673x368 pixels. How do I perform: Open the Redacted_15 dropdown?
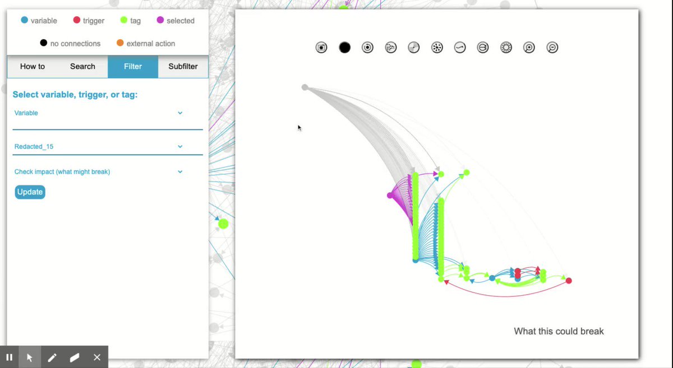point(108,147)
